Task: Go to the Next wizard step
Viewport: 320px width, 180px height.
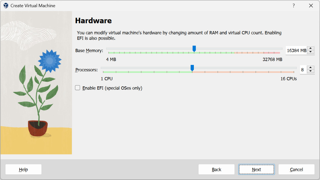Action: click(256, 170)
